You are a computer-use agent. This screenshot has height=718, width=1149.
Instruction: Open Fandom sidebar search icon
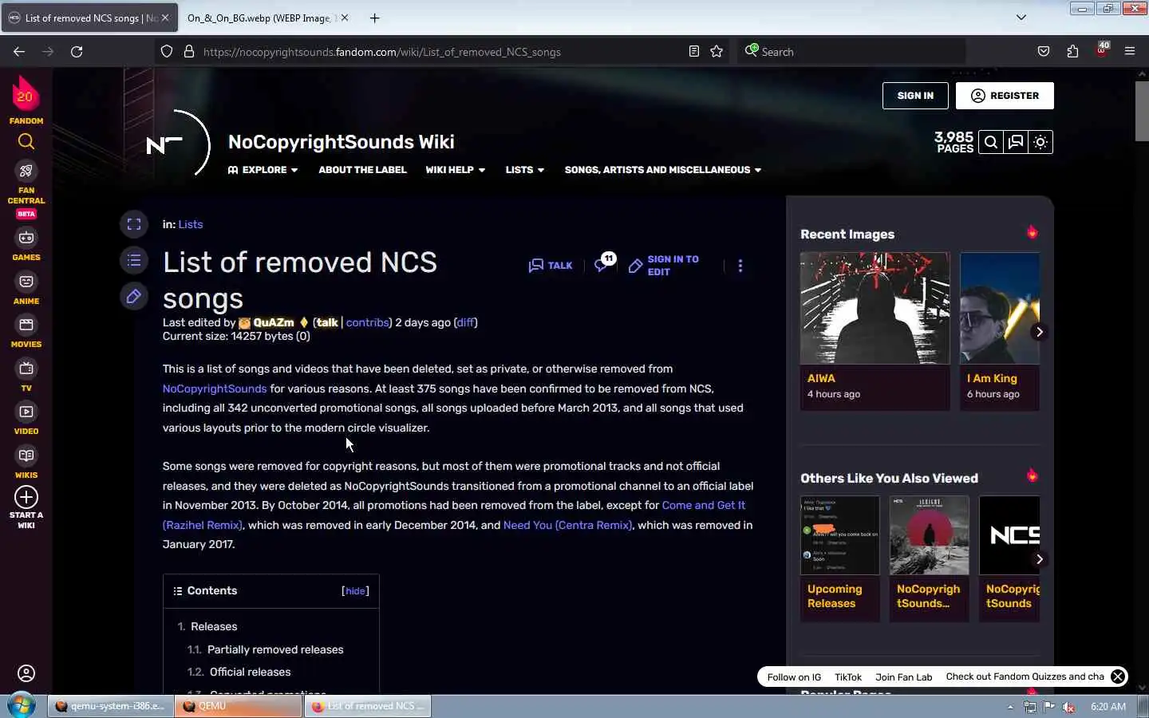tap(26, 142)
